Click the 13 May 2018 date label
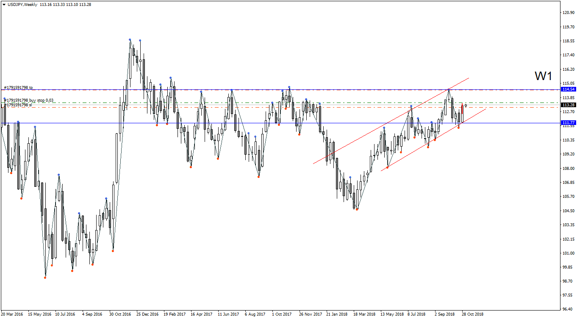The width and height of the screenshot is (577, 319). [391, 314]
